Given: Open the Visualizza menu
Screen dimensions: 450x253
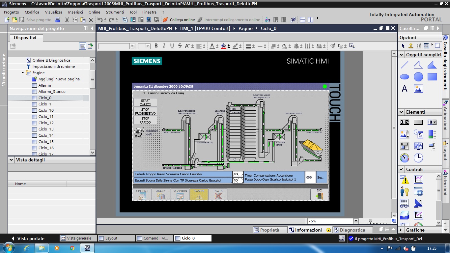Looking at the screenshot, I should click(x=54, y=12).
